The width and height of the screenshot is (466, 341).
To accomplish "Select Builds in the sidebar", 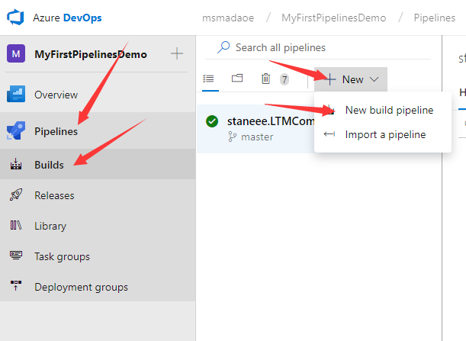I will [98, 165].
